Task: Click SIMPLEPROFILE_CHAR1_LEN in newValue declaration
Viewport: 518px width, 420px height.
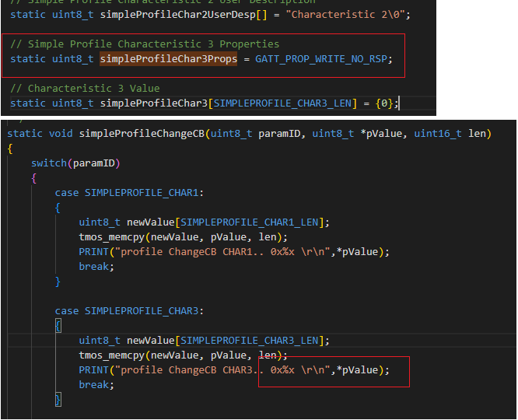Action: (x=249, y=222)
